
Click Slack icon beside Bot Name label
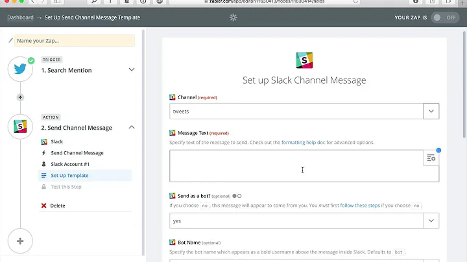[172, 243]
